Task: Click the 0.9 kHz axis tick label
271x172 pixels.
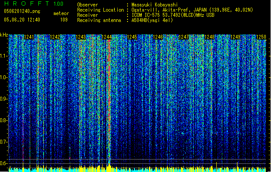Action: tap(4, 99)
